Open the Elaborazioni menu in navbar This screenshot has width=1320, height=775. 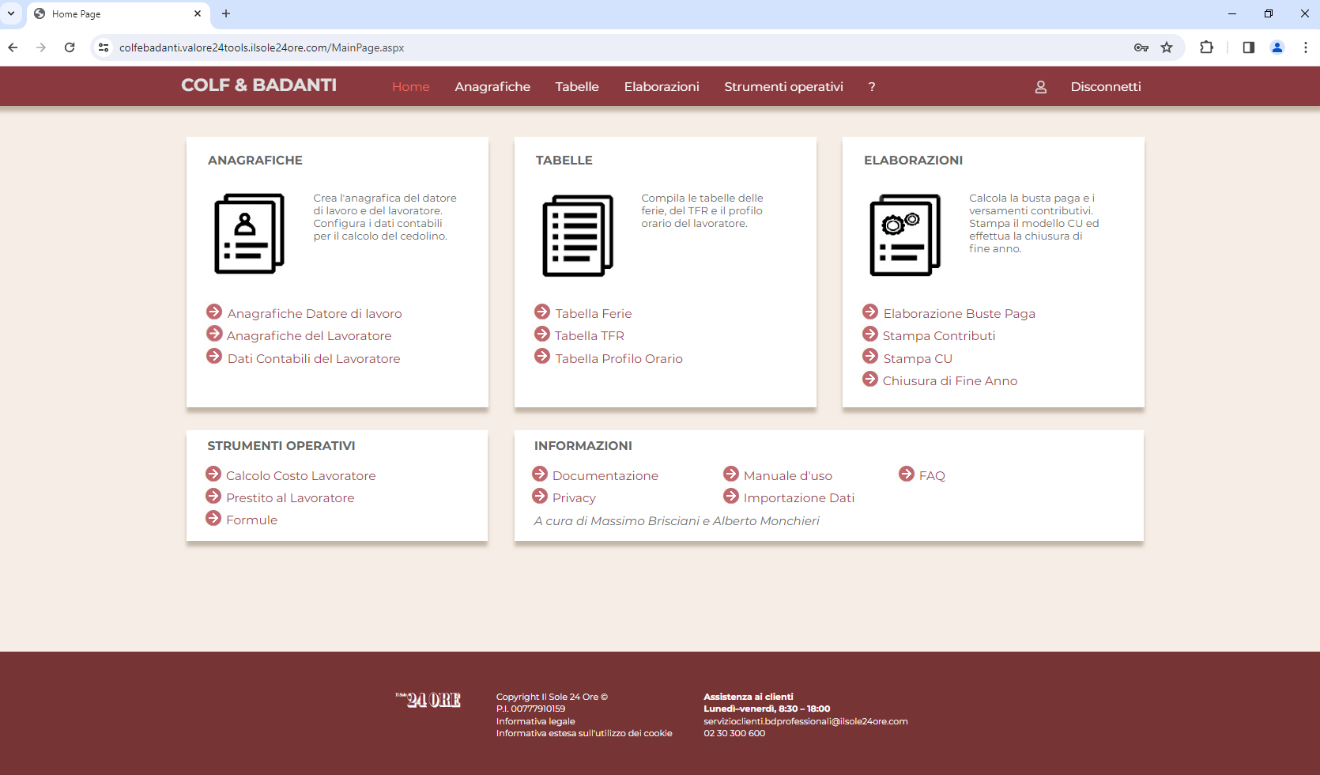662,87
